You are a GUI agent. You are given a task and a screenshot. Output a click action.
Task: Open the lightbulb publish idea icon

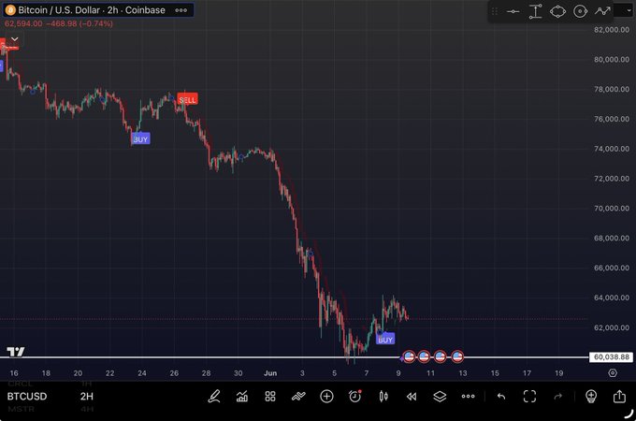pyautogui.click(x=591, y=397)
